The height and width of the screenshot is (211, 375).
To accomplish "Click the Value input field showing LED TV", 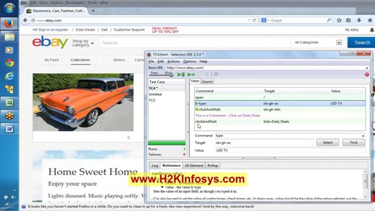I will [x=290, y=150].
